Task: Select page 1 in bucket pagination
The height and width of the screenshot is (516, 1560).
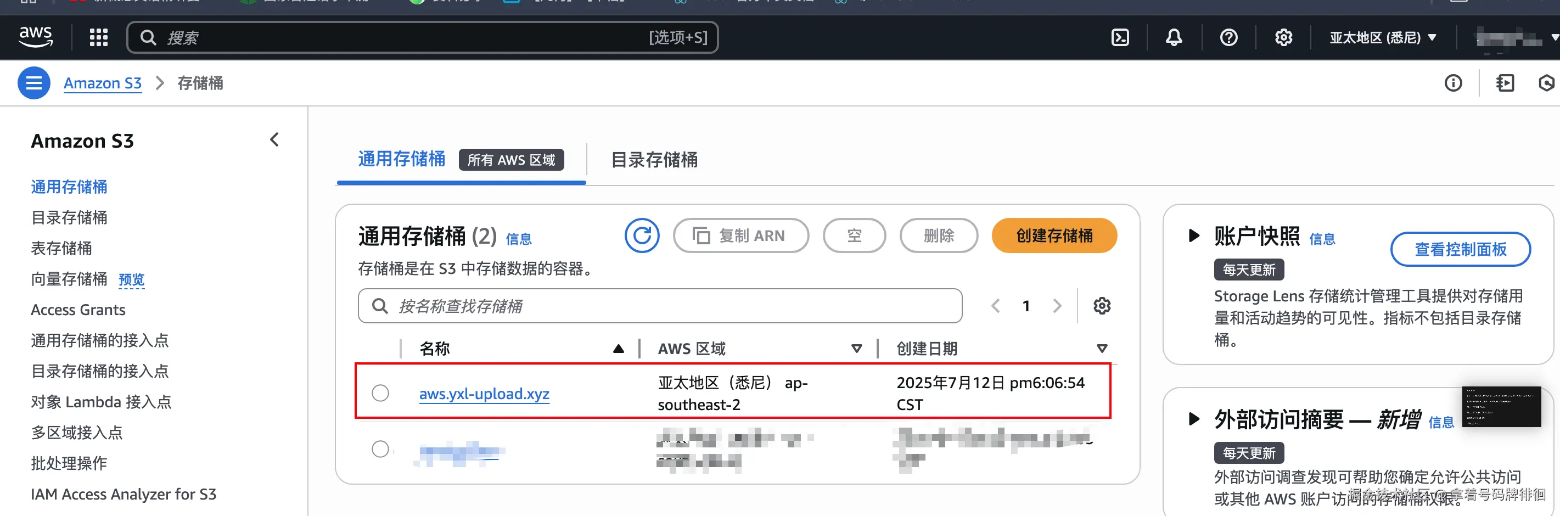Action: click(x=1026, y=306)
